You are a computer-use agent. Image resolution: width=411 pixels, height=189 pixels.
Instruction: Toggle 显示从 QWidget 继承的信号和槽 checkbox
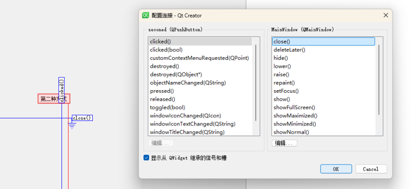146,158
